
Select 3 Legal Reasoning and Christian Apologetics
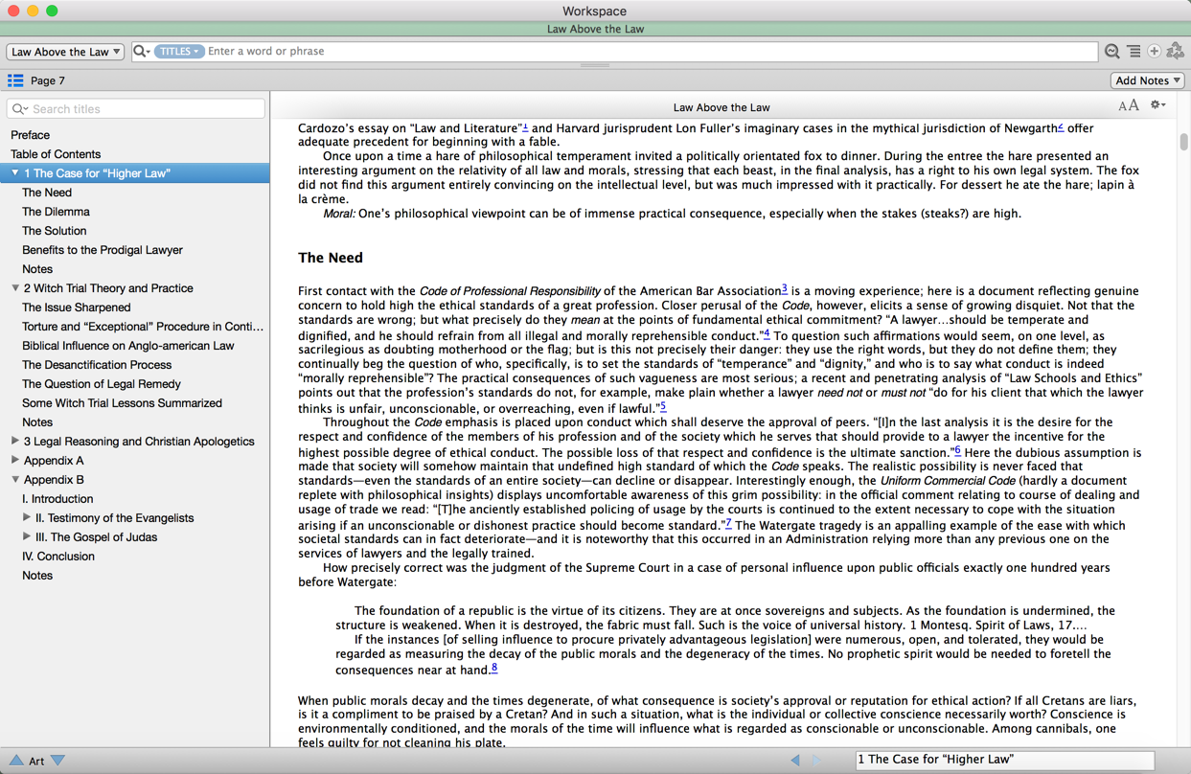(x=139, y=442)
